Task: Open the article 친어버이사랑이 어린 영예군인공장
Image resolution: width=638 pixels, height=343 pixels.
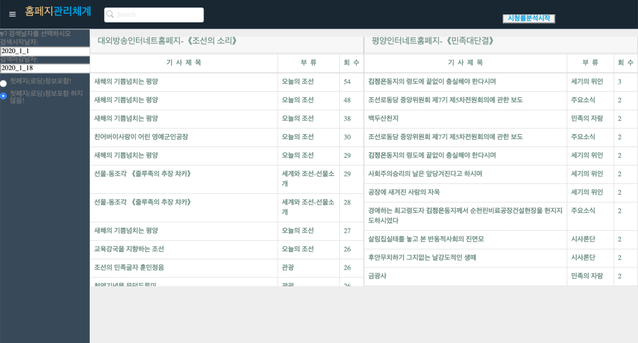Action: (x=141, y=137)
